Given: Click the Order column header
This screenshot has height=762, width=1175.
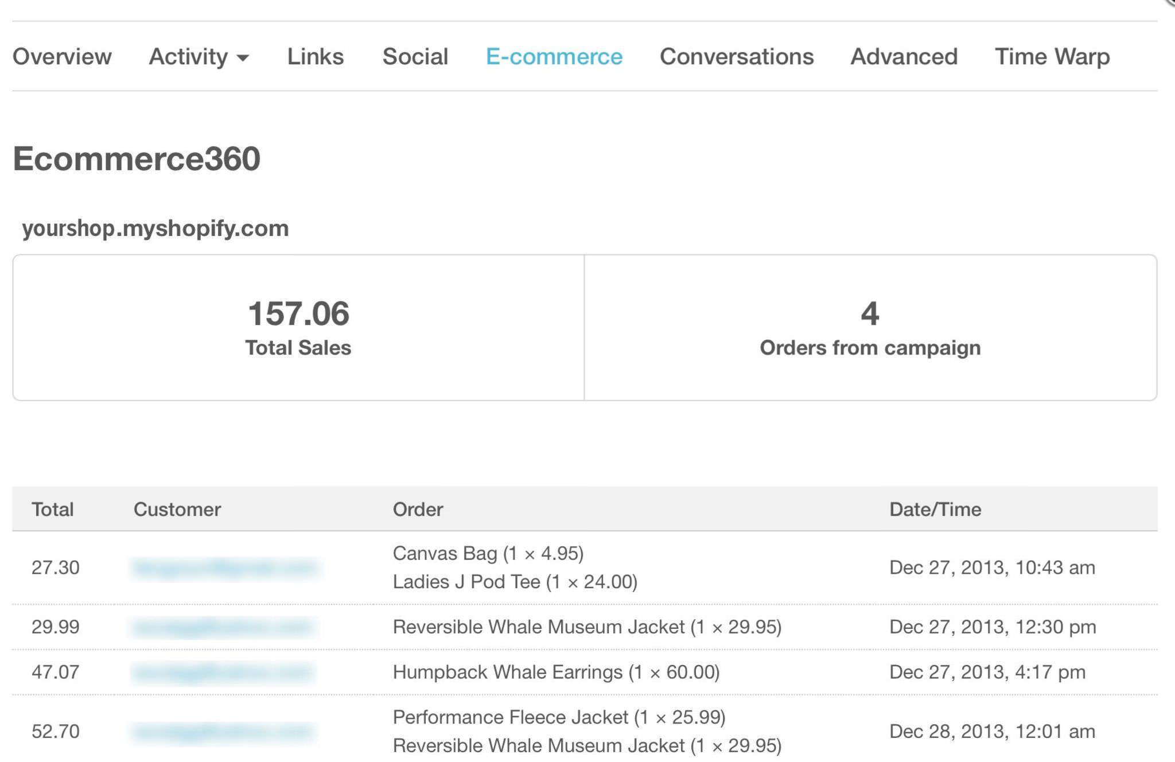Looking at the screenshot, I should tap(418, 508).
